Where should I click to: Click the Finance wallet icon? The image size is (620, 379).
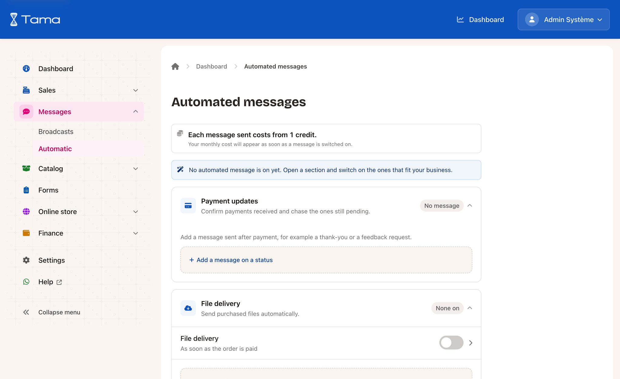(26, 233)
